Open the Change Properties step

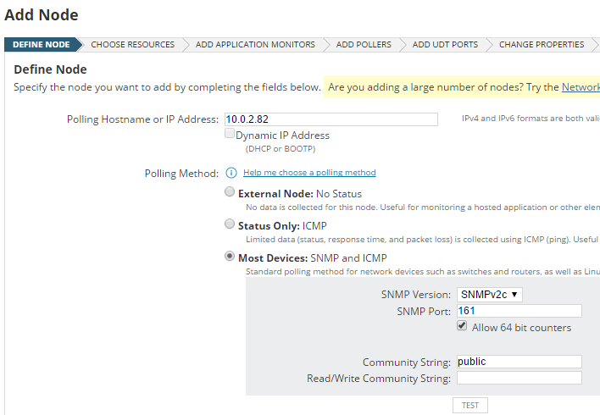542,45
